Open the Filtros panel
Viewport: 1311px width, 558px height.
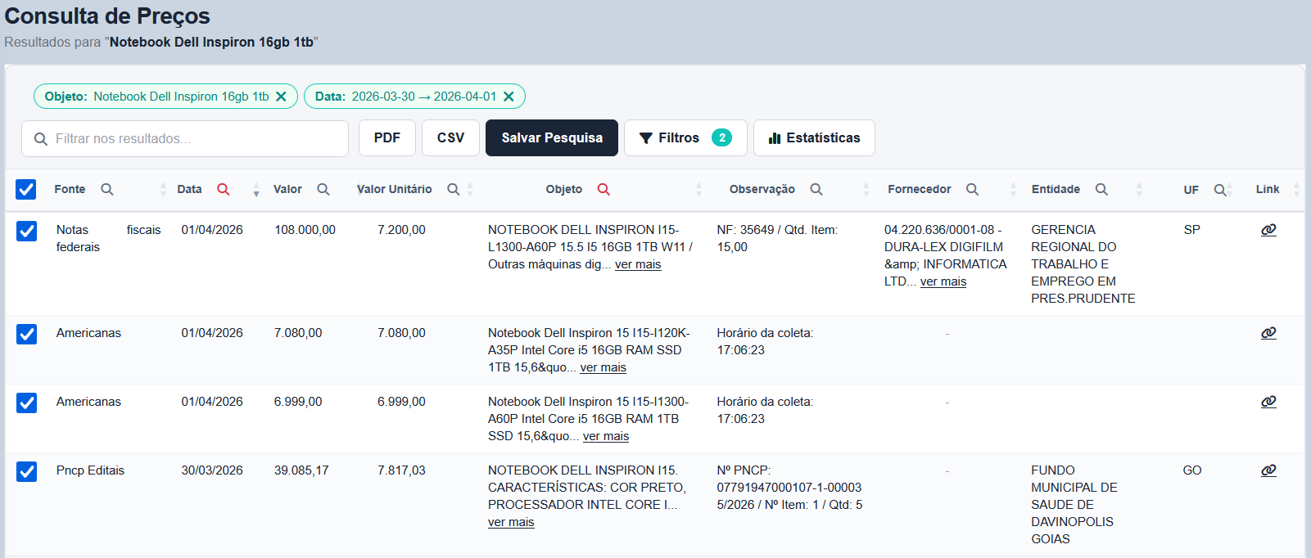[x=685, y=137]
